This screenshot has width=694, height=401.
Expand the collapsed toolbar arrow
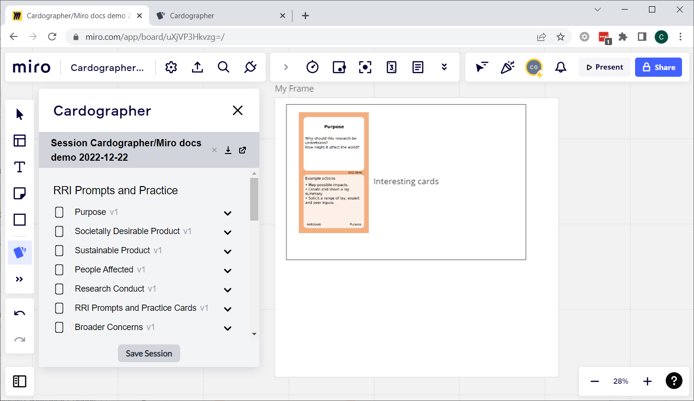pyautogui.click(x=286, y=67)
